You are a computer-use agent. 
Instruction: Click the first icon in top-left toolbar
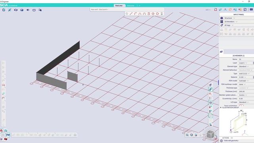click(x=4, y=10)
